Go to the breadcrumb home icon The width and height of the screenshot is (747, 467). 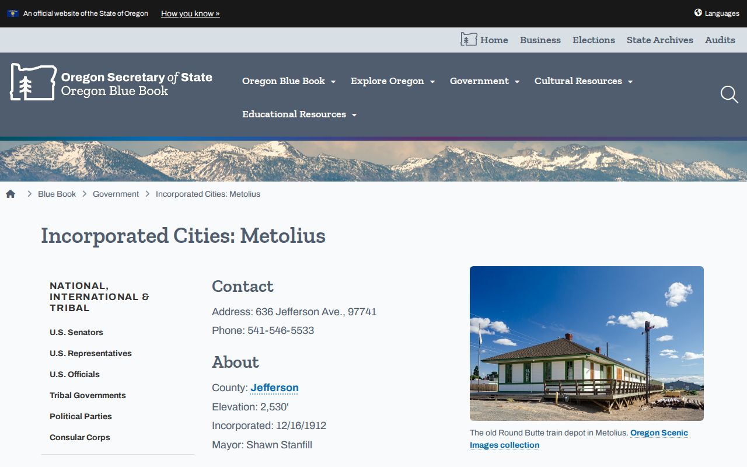coord(11,194)
